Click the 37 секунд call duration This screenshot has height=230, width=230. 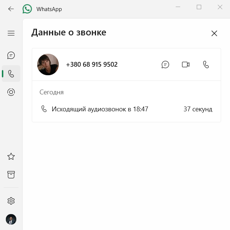[x=198, y=109]
